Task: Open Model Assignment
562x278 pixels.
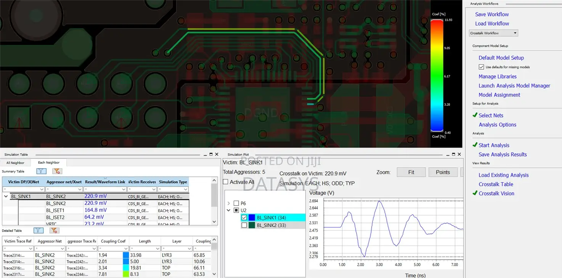Action: pyautogui.click(x=499, y=95)
